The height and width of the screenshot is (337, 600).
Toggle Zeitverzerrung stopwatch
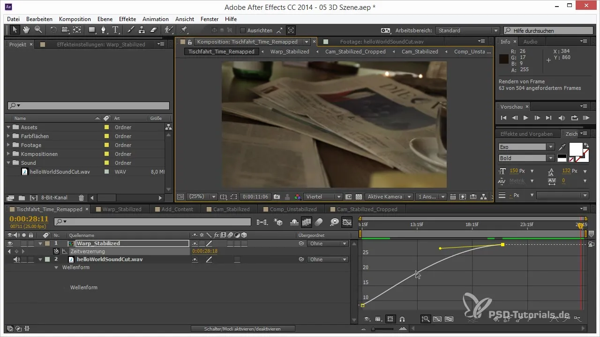[56, 251]
